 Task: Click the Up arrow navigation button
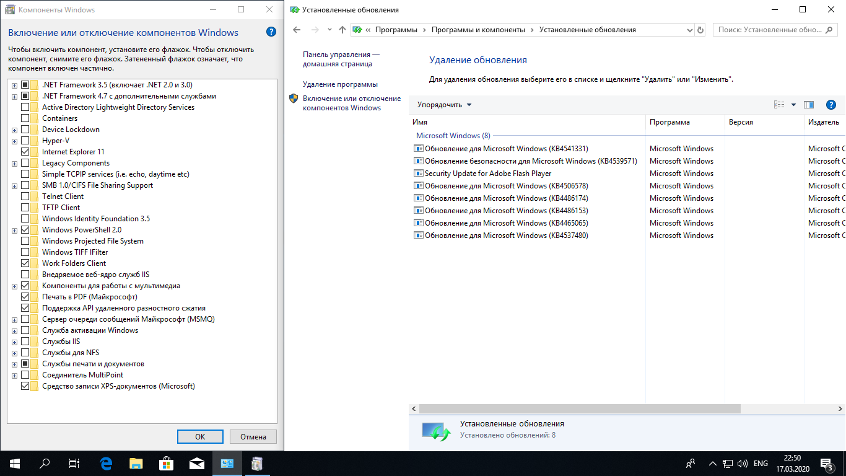pyautogui.click(x=342, y=30)
